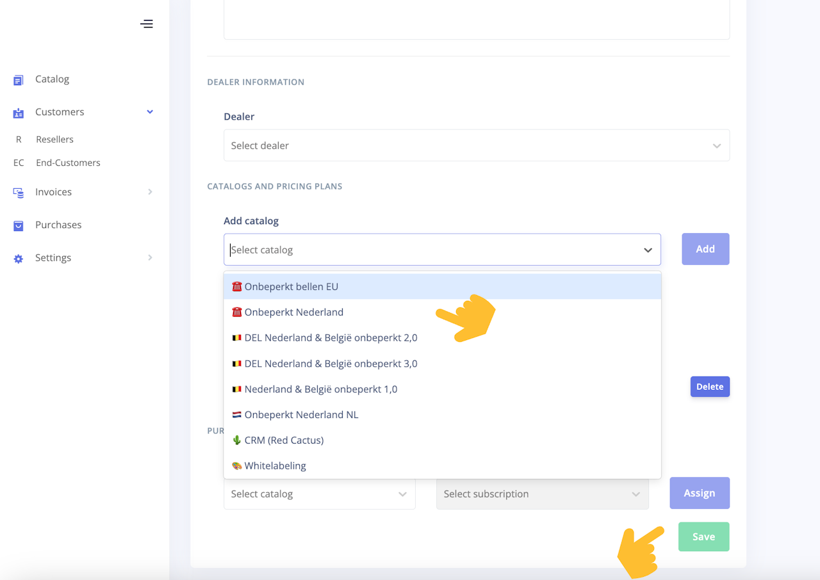Select Onbeperkt Nederland NL option
This screenshot has height=580, width=820.
point(442,415)
